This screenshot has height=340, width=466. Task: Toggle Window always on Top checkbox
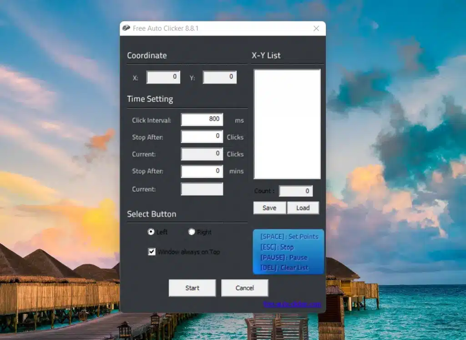click(x=152, y=252)
